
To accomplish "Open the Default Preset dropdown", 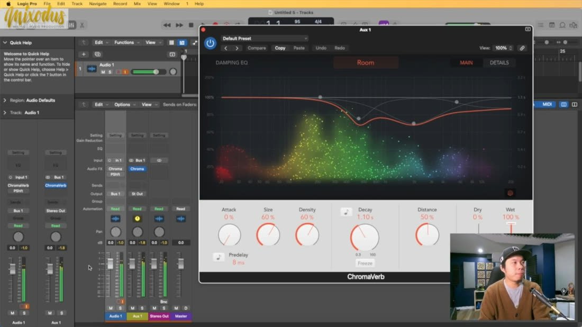I will (x=265, y=39).
